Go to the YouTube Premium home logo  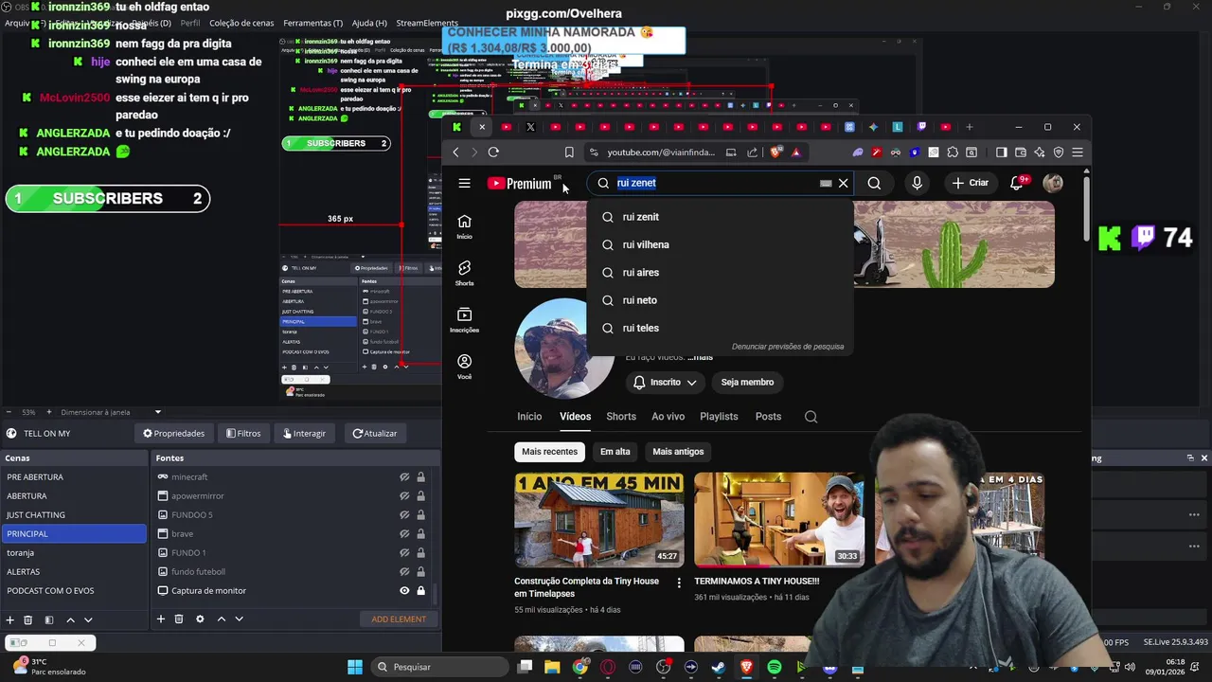[520, 184]
